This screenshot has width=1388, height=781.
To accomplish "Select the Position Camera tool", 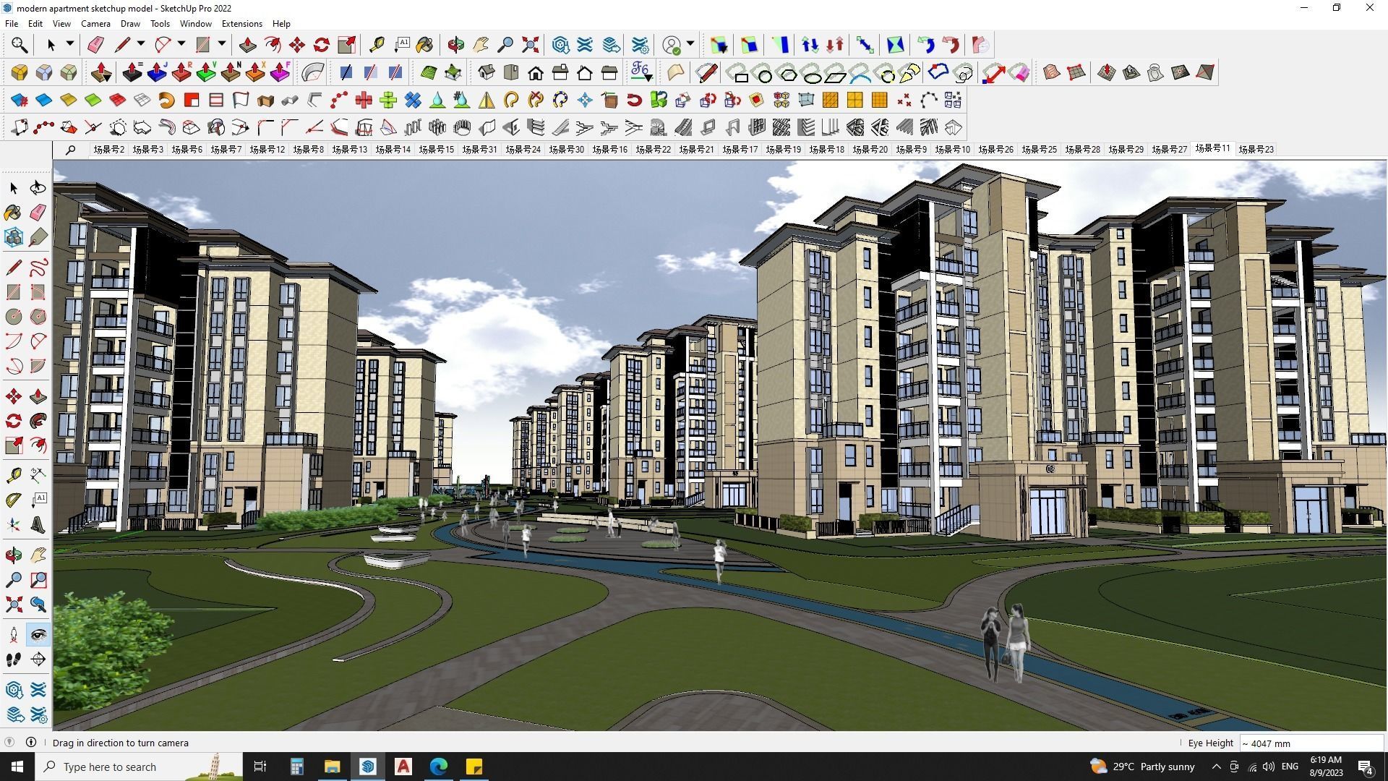I will [x=14, y=635].
